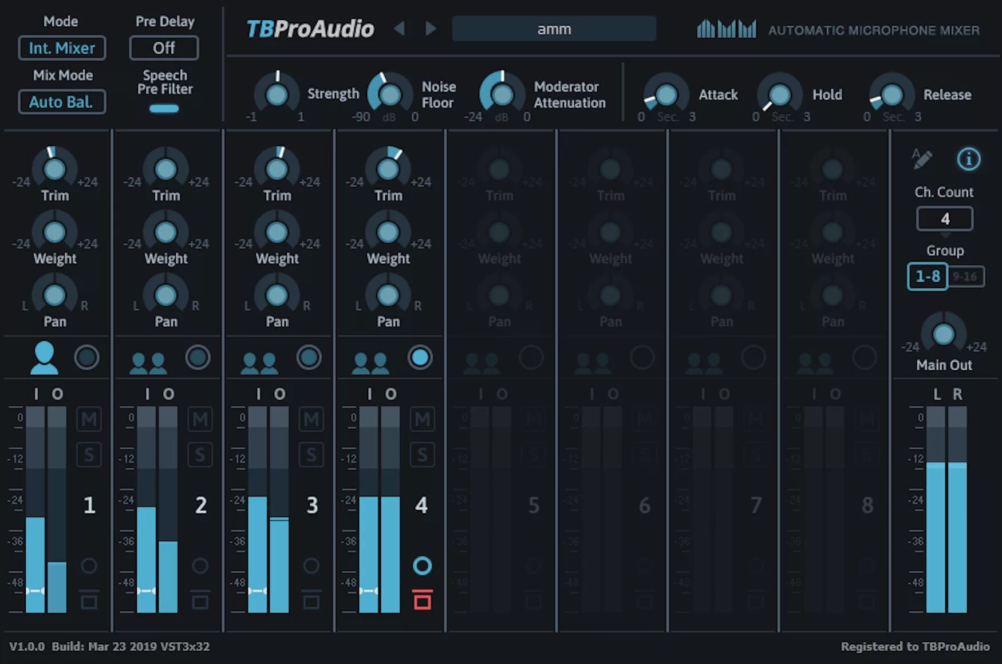Open the Pre Delay dropdown showing Off
The image size is (1002, 664).
[164, 48]
